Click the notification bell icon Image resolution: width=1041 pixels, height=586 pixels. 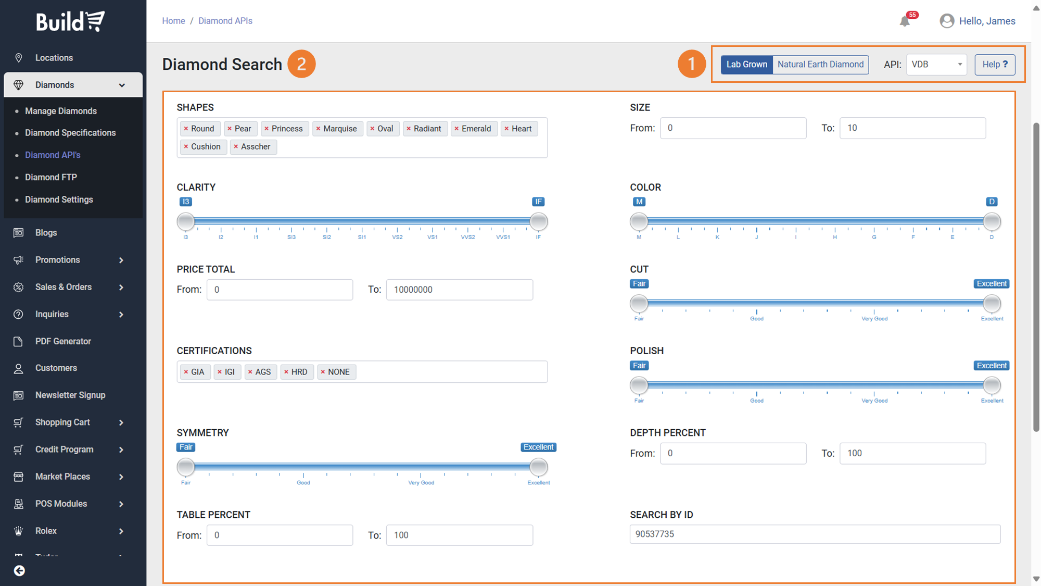click(905, 21)
